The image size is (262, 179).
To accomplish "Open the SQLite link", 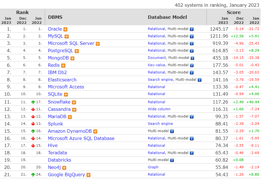I will [x=55, y=94].
